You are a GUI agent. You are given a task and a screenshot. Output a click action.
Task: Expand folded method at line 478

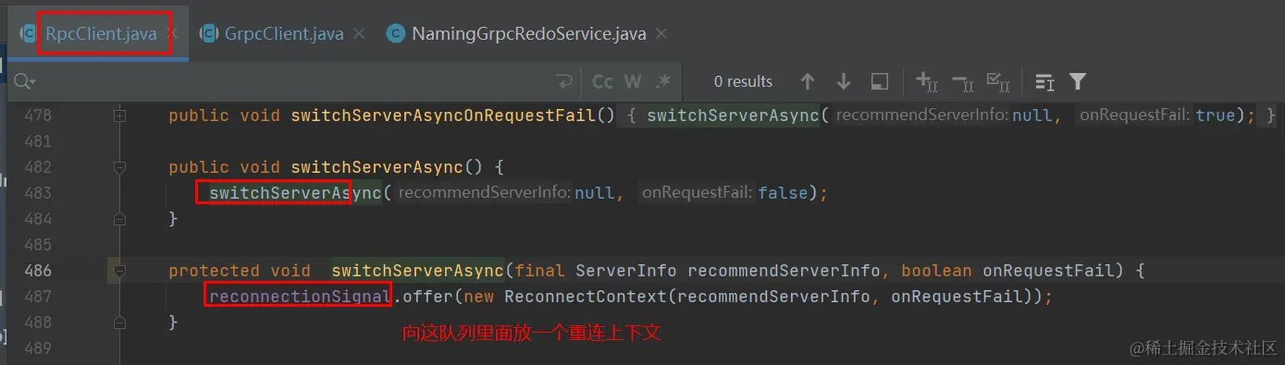(119, 116)
